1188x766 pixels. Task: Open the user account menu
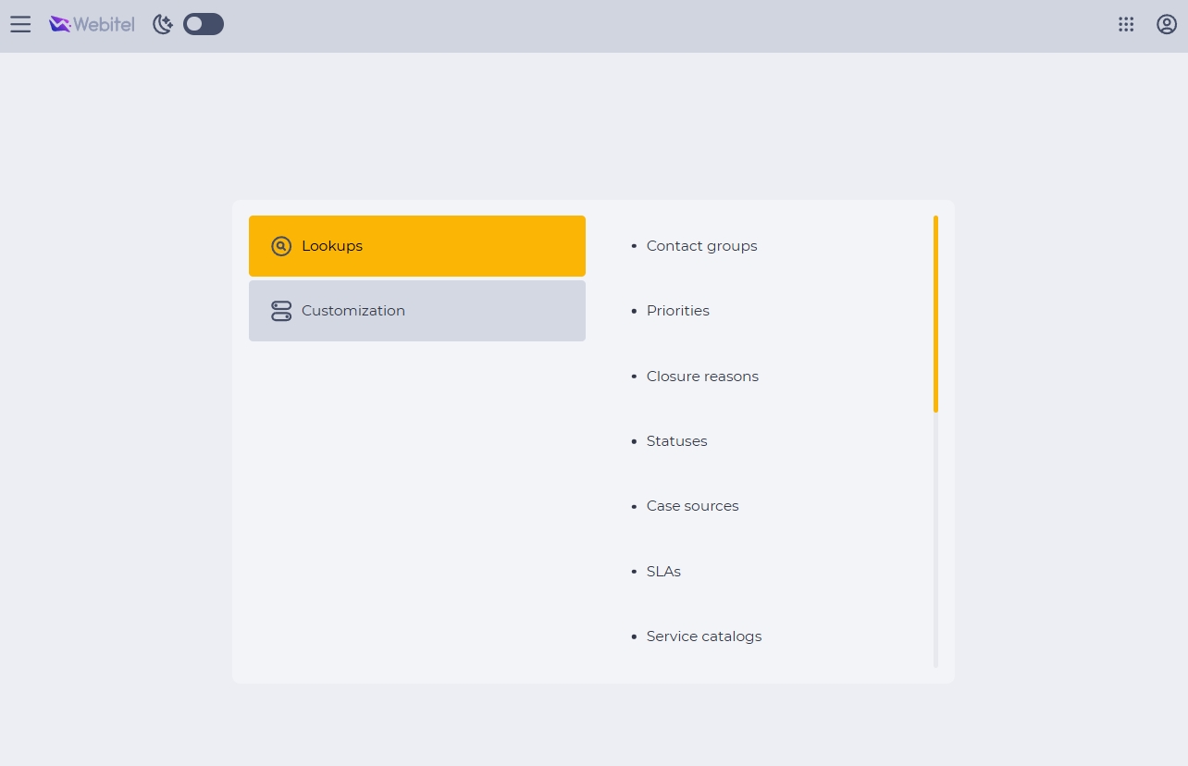pyautogui.click(x=1167, y=25)
